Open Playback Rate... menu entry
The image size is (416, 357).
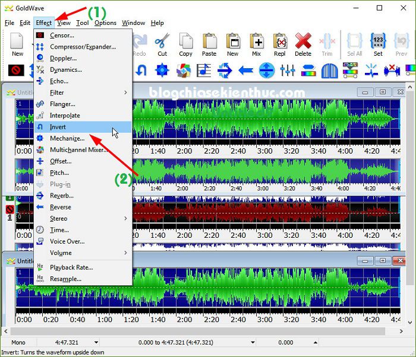tap(83, 267)
